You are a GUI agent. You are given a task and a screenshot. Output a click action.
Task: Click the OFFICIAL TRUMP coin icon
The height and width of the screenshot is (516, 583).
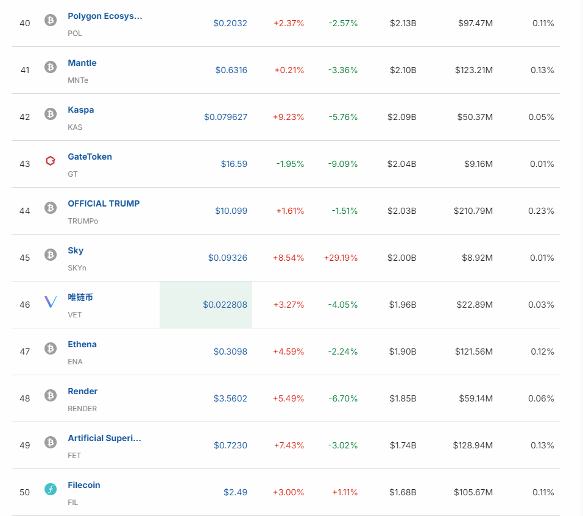(x=51, y=208)
